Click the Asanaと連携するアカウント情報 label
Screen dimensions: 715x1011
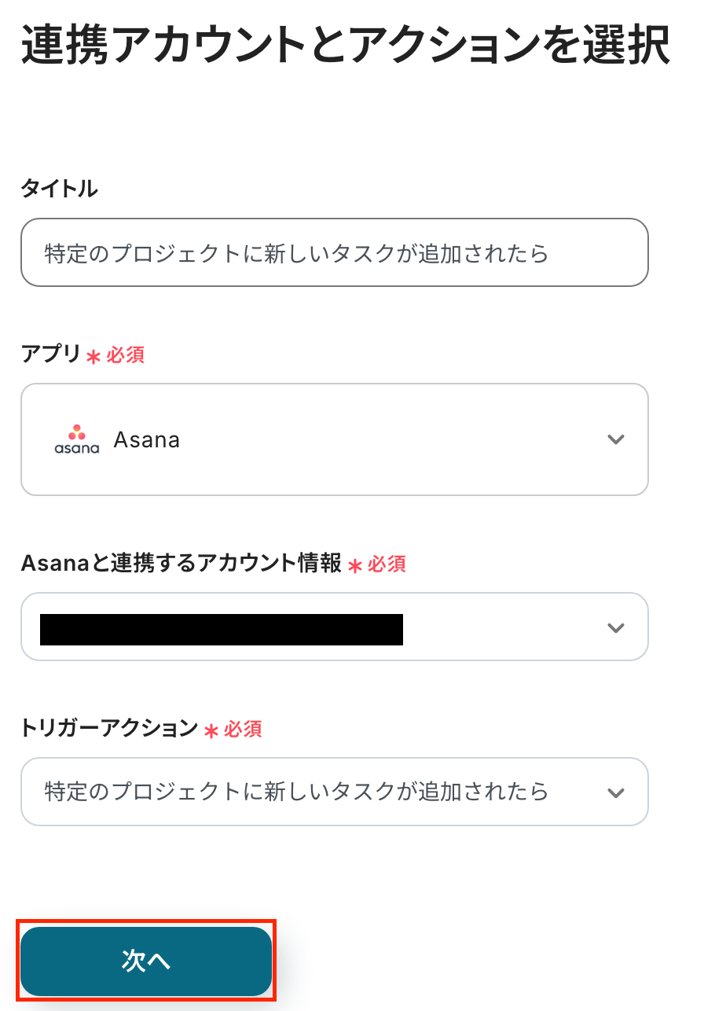(x=181, y=564)
